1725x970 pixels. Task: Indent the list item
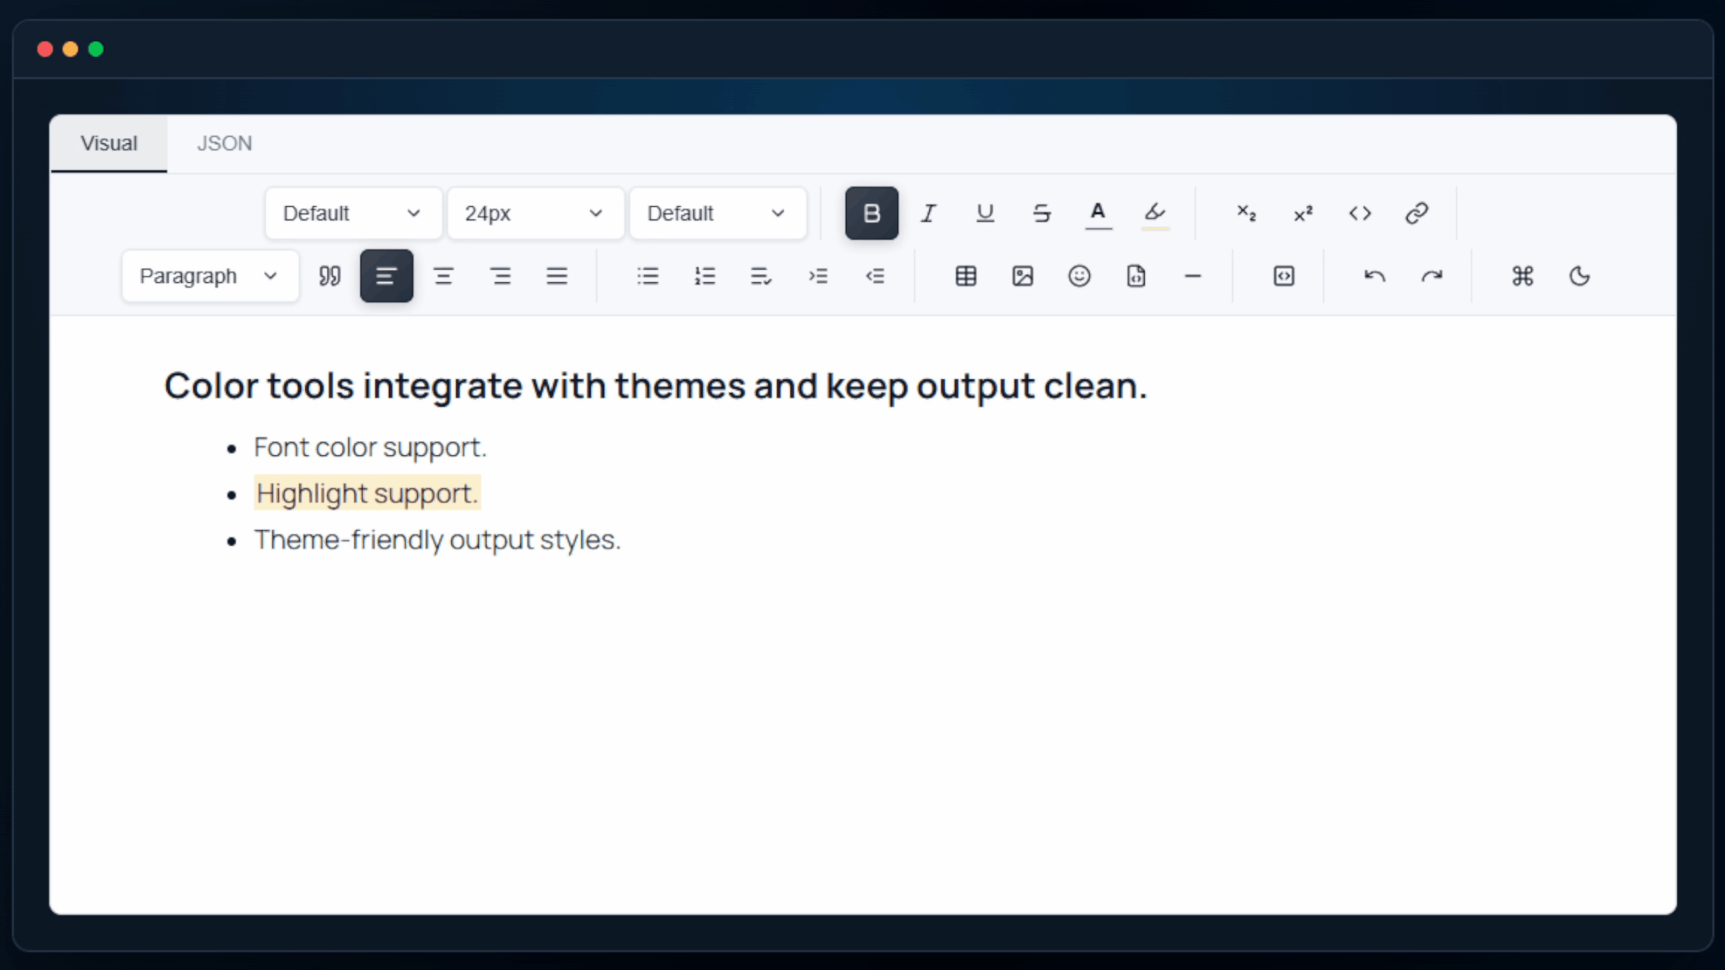(x=818, y=276)
